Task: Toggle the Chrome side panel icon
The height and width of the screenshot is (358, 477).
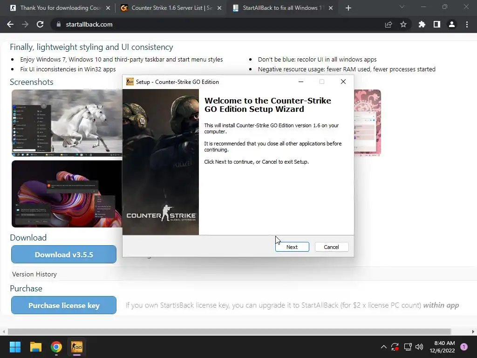Action: point(437,24)
